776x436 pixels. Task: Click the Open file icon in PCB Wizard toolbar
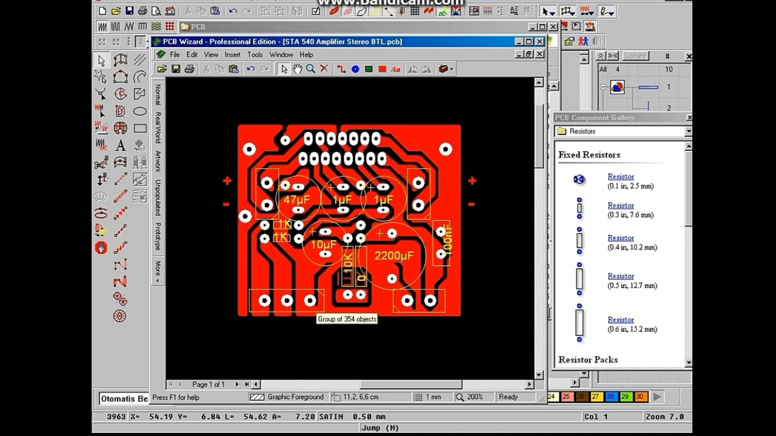click(x=162, y=69)
